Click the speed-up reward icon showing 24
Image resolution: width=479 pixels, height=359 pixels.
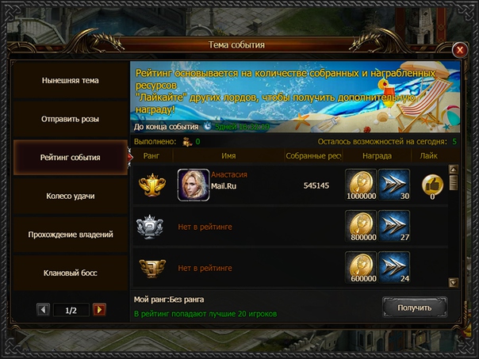click(394, 267)
